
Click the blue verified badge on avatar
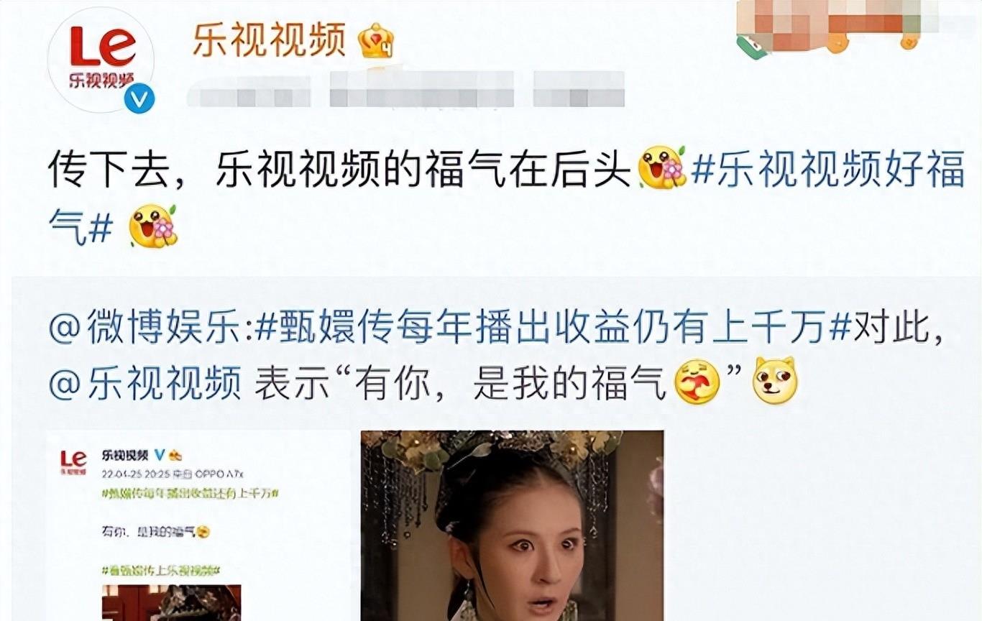coord(139,99)
